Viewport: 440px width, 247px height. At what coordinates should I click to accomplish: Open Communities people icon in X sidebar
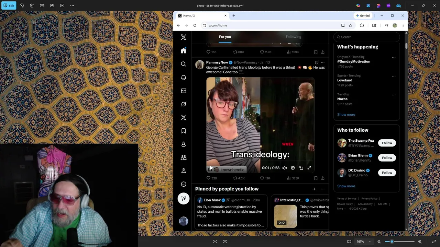(184, 157)
